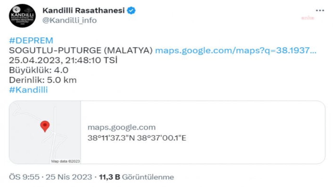This screenshot has width=333, height=187.
Task: View the 11,3 B Görüntülenme count
Action: coord(136,177)
